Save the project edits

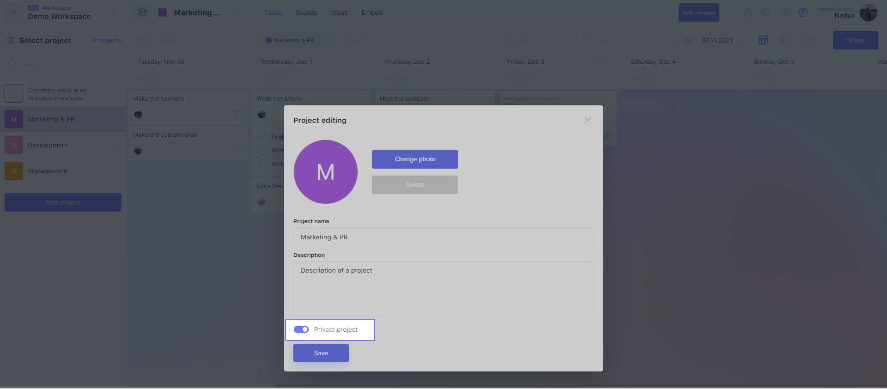(321, 353)
